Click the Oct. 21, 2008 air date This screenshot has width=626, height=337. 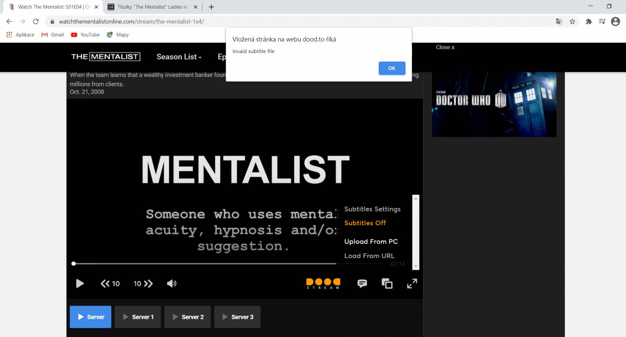pos(87,92)
